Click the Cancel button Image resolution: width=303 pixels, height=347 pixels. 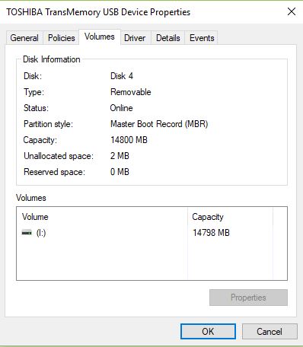pyautogui.click(x=270, y=331)
